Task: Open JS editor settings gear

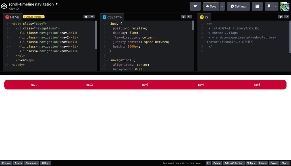Action: pos(280,17)
